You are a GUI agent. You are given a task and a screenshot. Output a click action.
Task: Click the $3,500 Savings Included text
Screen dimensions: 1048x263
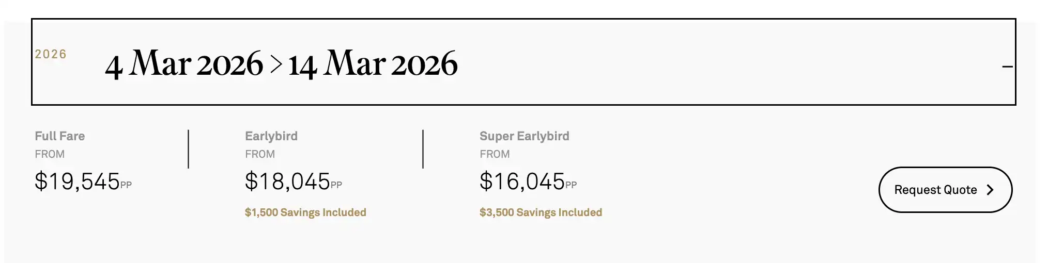coord(541,212)
